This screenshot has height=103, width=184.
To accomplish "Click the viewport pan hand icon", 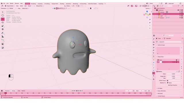I will point(150,23).
